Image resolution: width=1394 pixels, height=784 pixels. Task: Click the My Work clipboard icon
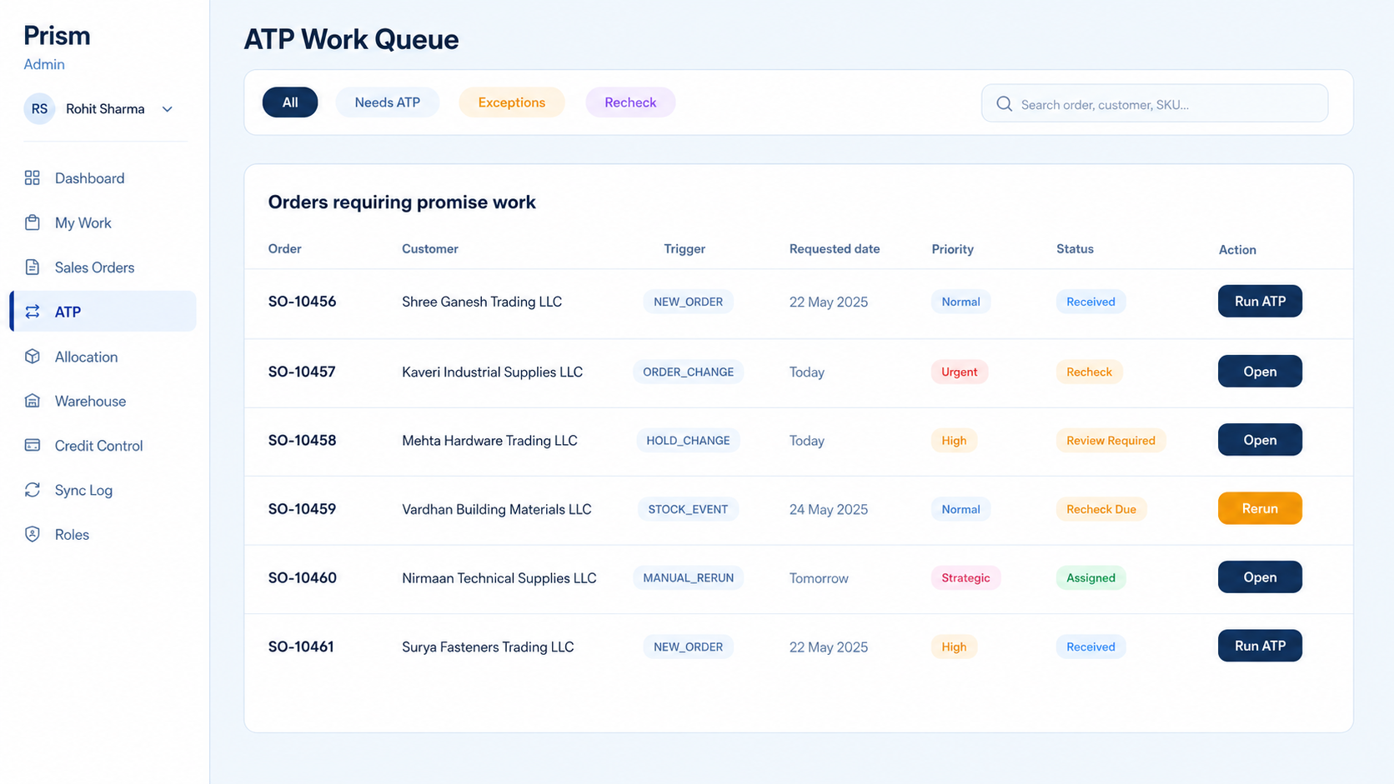33,222
